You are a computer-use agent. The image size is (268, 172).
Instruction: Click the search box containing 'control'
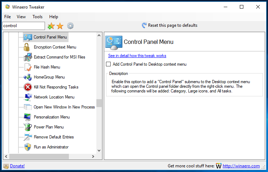pos(24,26)
